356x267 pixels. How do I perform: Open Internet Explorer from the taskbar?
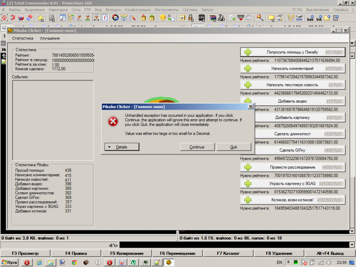point(39,262)
